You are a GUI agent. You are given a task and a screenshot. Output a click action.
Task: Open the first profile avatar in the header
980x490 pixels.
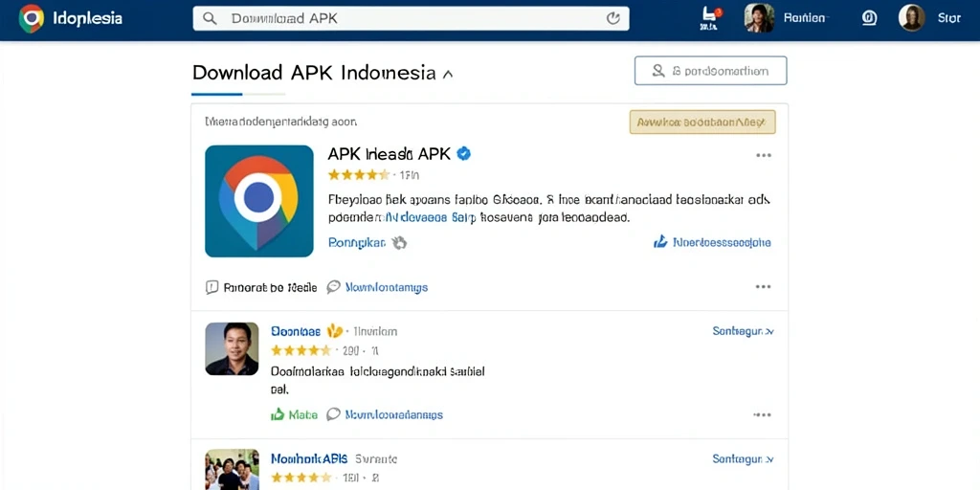pos(759,18)
